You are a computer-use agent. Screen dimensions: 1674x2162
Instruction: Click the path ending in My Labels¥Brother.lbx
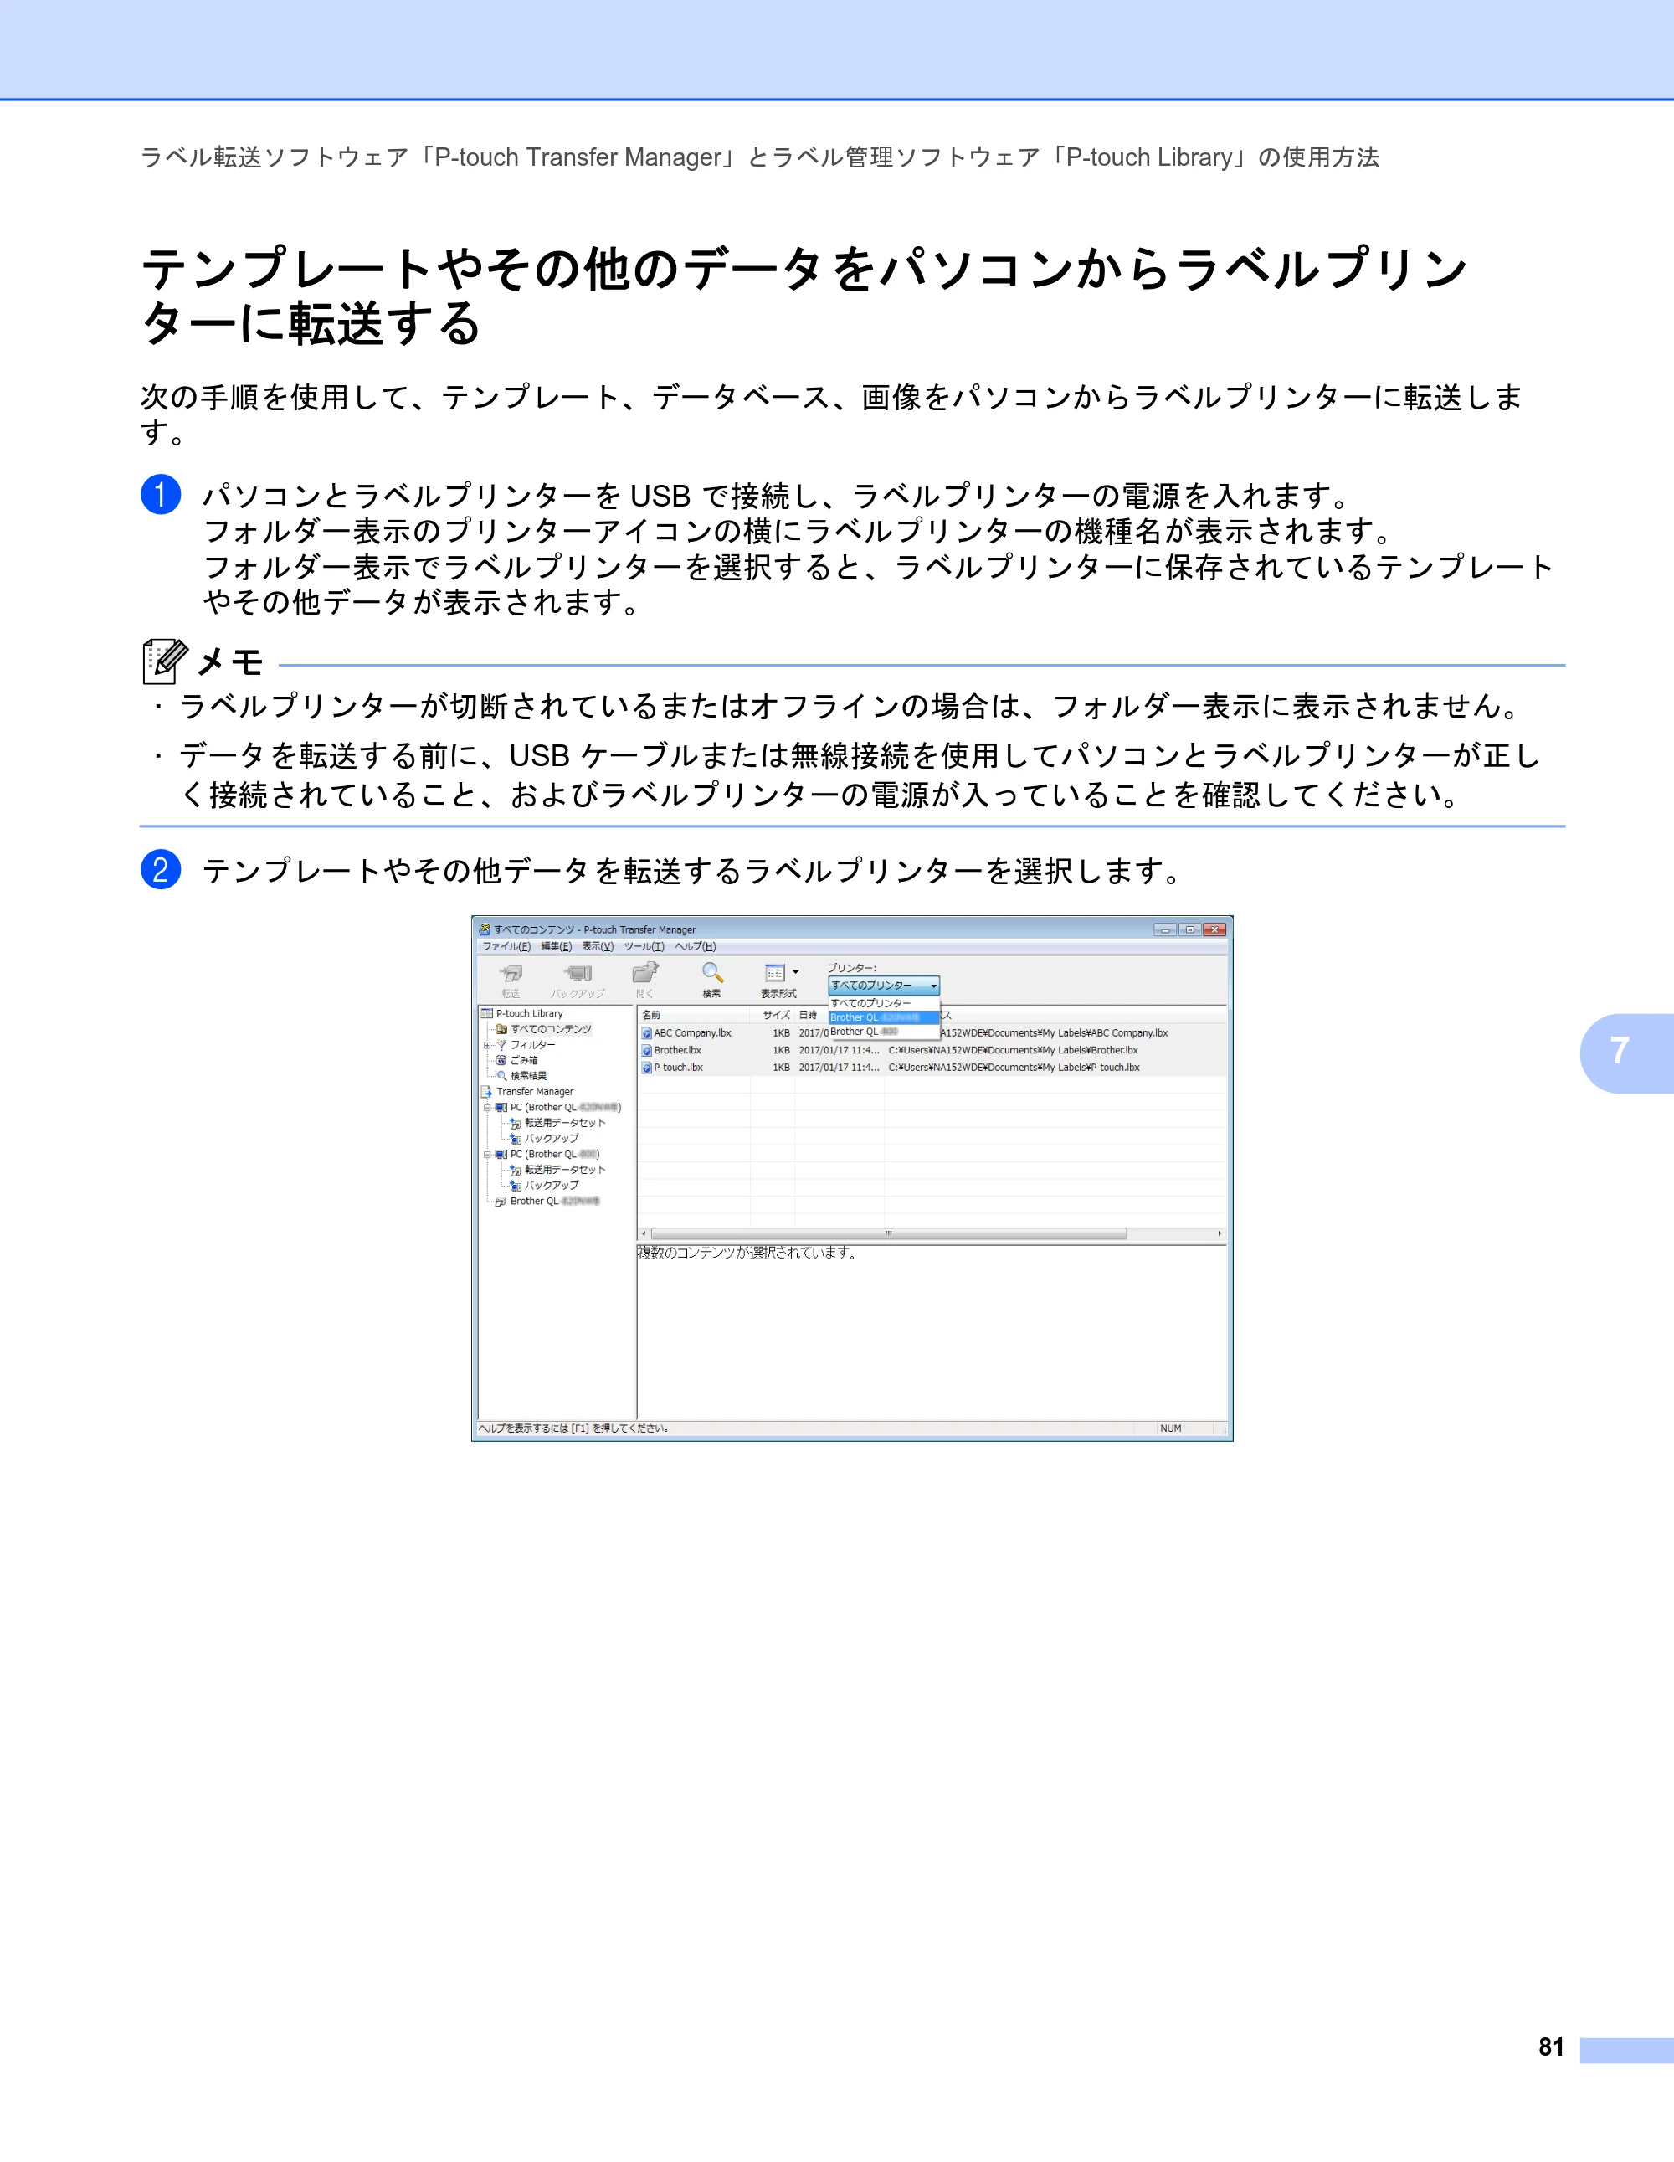(1013, 1050)
